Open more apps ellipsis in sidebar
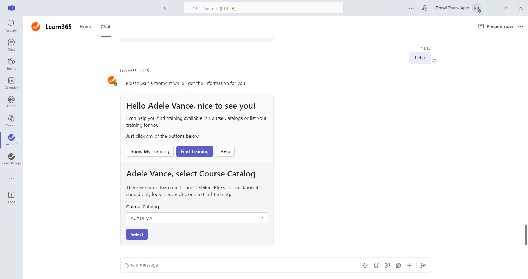Image resolution: width=528 pixels, height=279 pixels. point(11,178)
